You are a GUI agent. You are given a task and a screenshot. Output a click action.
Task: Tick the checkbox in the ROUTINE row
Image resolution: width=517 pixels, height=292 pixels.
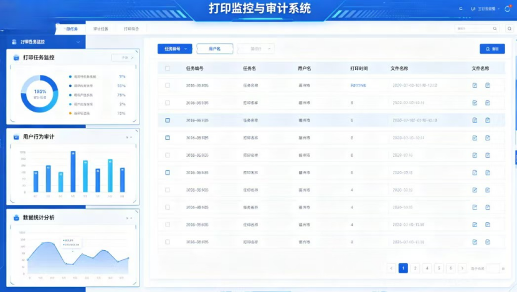click(168, 85)
